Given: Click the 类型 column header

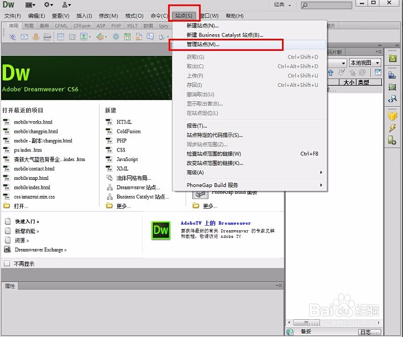Looking at the screenshot, I should coord(369,82).
